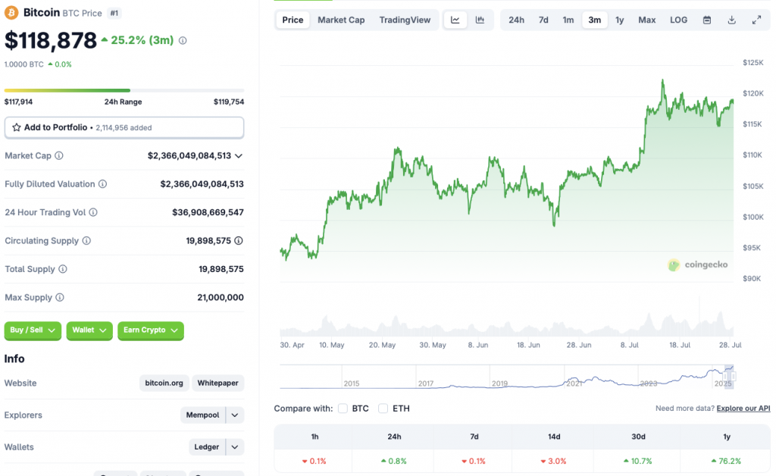Toggle LOG scale for the chart

tap(678, 20)
